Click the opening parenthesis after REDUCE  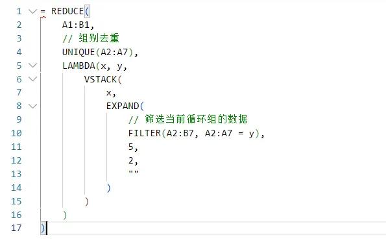tap(87, 12)
